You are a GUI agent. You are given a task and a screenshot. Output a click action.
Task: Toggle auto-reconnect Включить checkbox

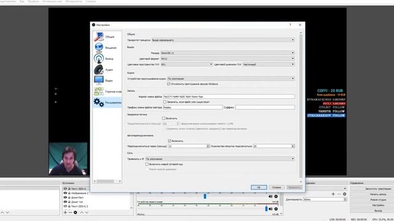click(x=170, y=141)
